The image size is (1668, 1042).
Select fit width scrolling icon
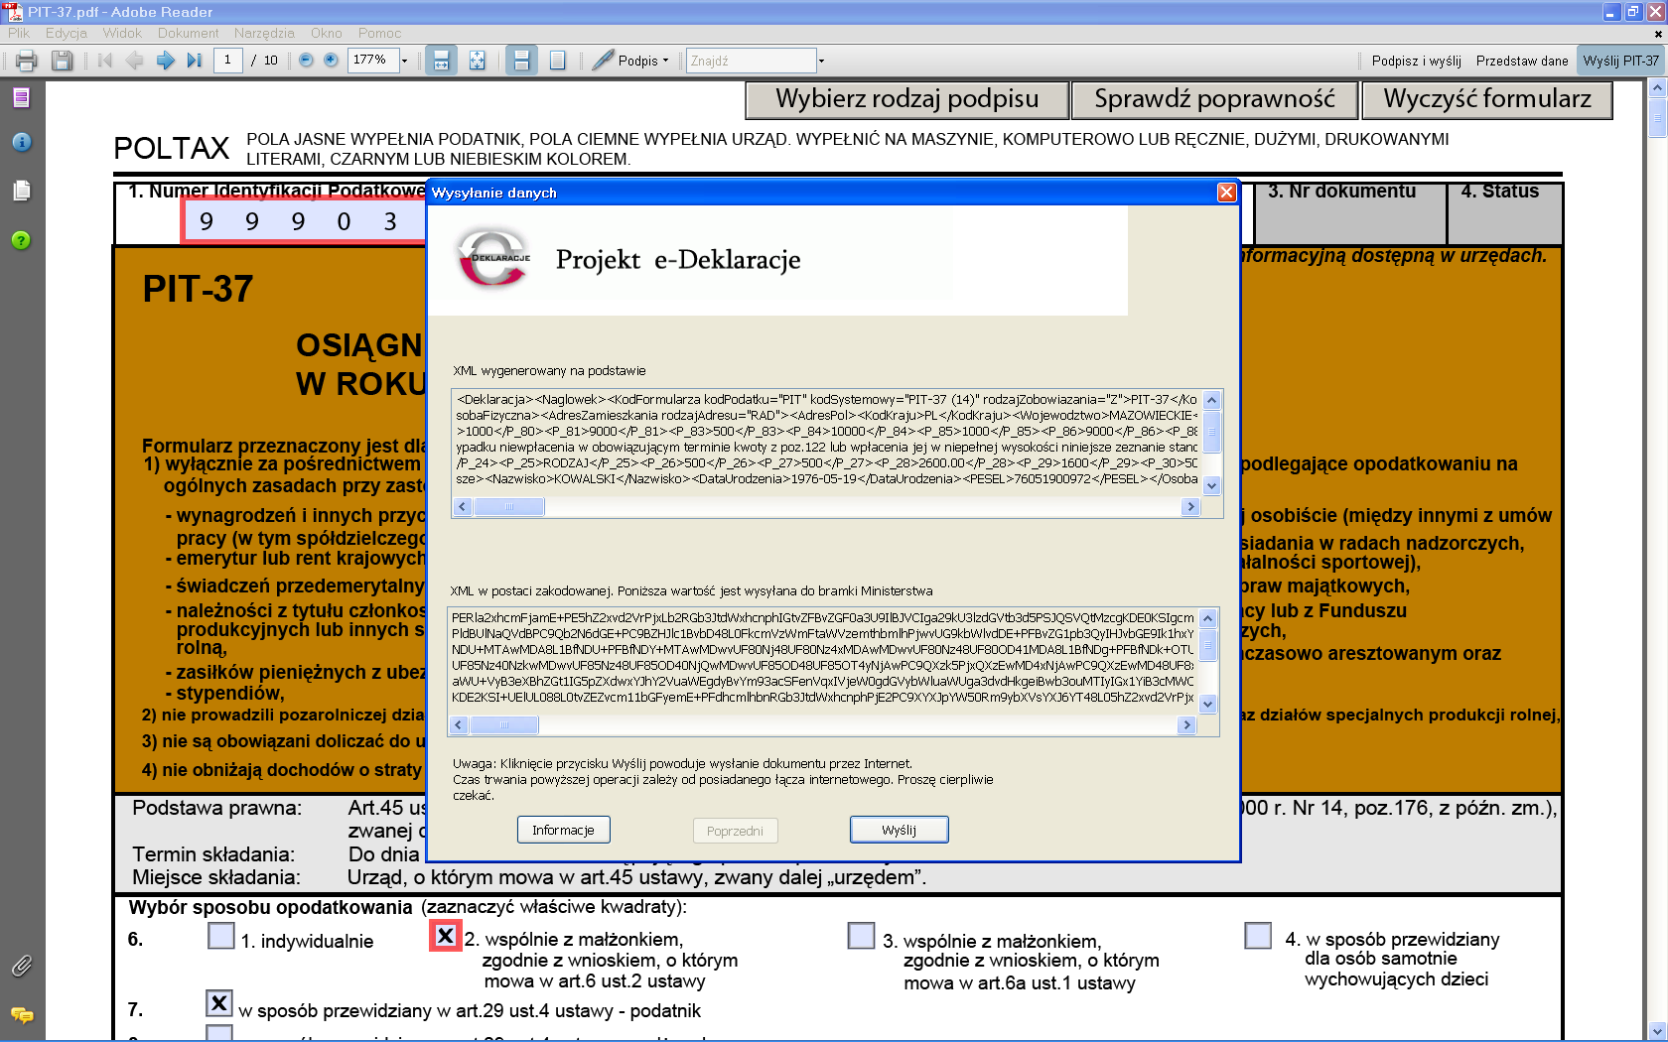point(442,61)
